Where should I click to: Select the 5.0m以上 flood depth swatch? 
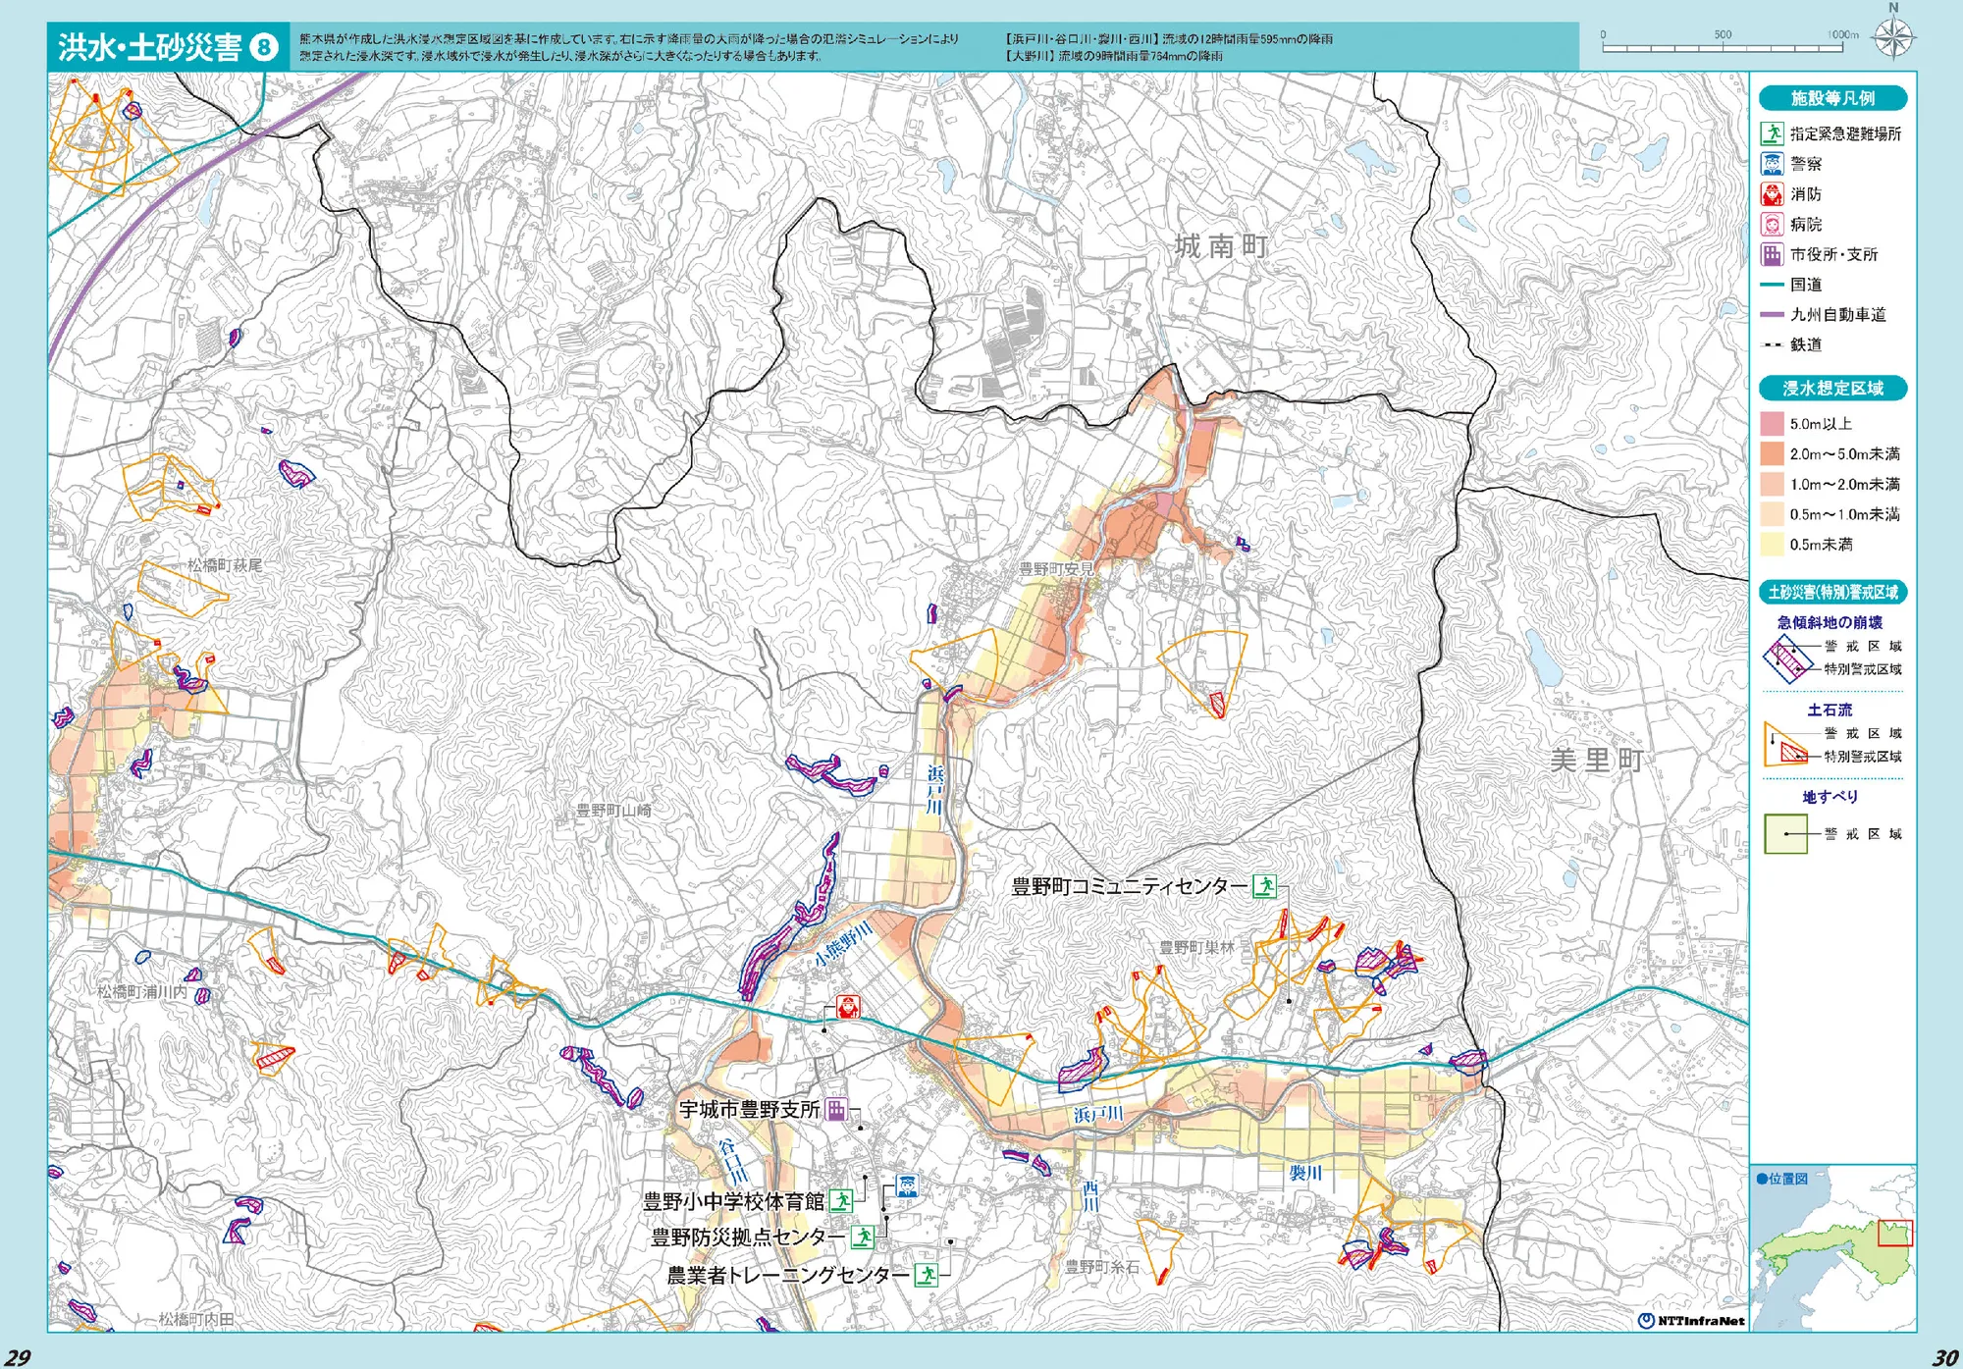point(1772,424)
